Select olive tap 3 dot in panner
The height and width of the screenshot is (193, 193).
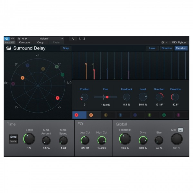point(43,69)
